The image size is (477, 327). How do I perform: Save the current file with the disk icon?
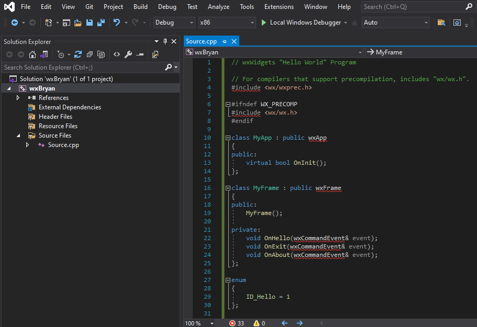pos(90,22)
